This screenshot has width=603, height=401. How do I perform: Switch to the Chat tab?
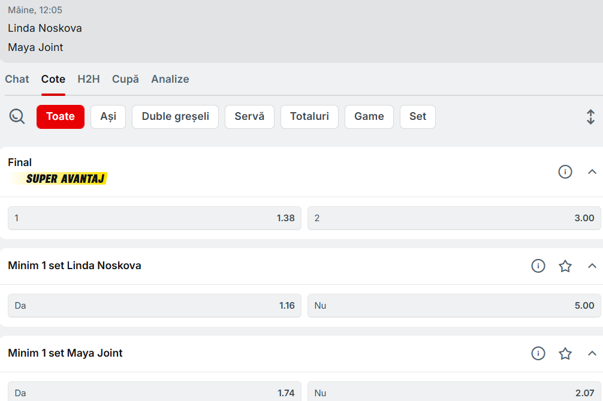click(17, 79)
